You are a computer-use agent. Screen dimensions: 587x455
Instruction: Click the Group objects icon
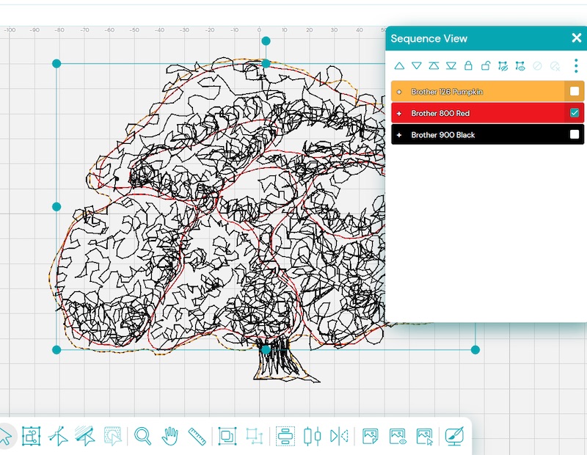227,436
